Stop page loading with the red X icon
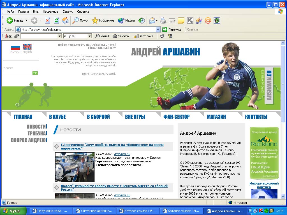The width and height of the screenshot is (287, 215). pyautogui.click(x=47, y=20)
